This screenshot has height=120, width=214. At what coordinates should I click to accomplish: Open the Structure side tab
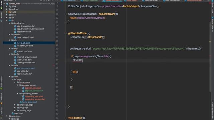pyautogui.click(x=1, y=113)
